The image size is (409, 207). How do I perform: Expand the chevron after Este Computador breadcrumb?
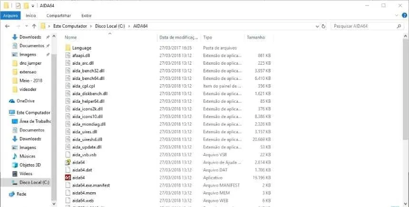point(91,26)
